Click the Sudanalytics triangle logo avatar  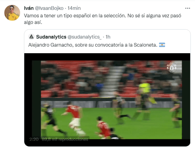(x=32, y=37)
